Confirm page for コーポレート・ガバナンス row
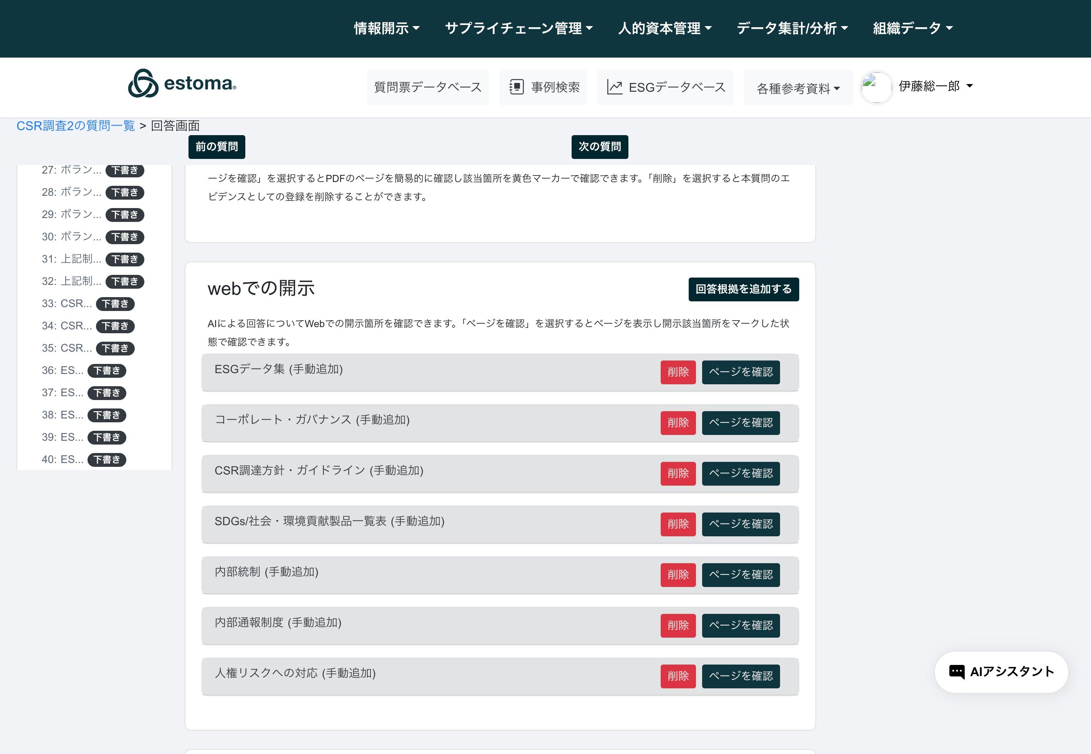The height and width of the screenshot is (754, 1091). click(741, 423)
